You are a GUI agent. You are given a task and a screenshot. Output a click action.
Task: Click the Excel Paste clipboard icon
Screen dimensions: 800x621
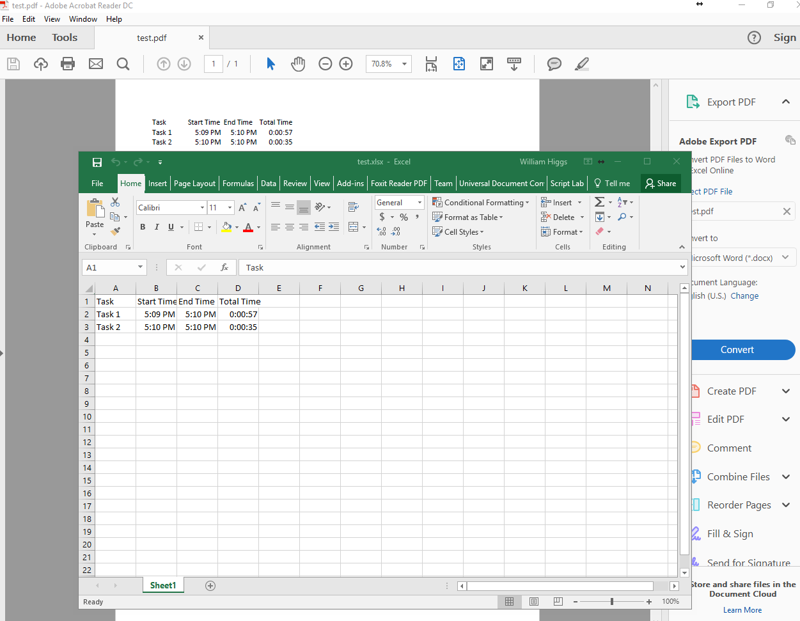coord(95,208)
